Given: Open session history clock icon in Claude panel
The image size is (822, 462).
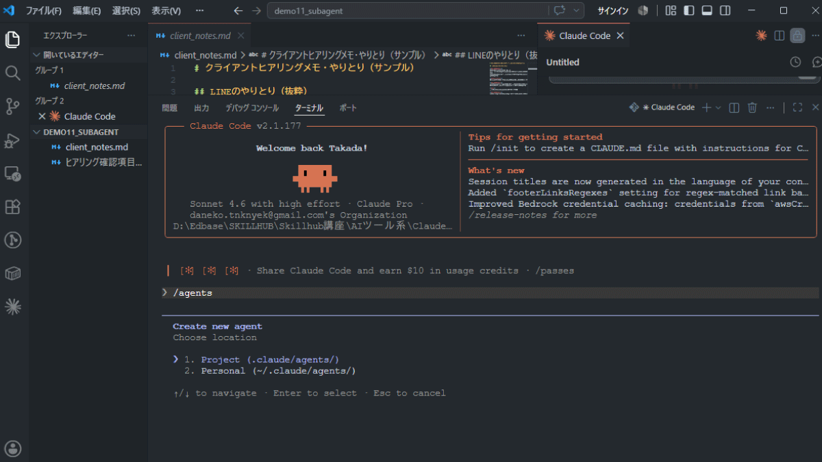Looking at the screenshot, I should [795, 62].
